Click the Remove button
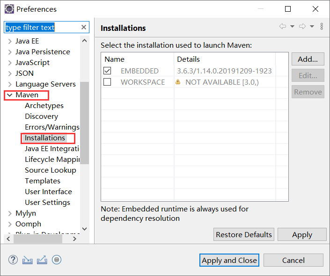The width and height of the screenshot is (330, 276). click(x=308, y=92)
